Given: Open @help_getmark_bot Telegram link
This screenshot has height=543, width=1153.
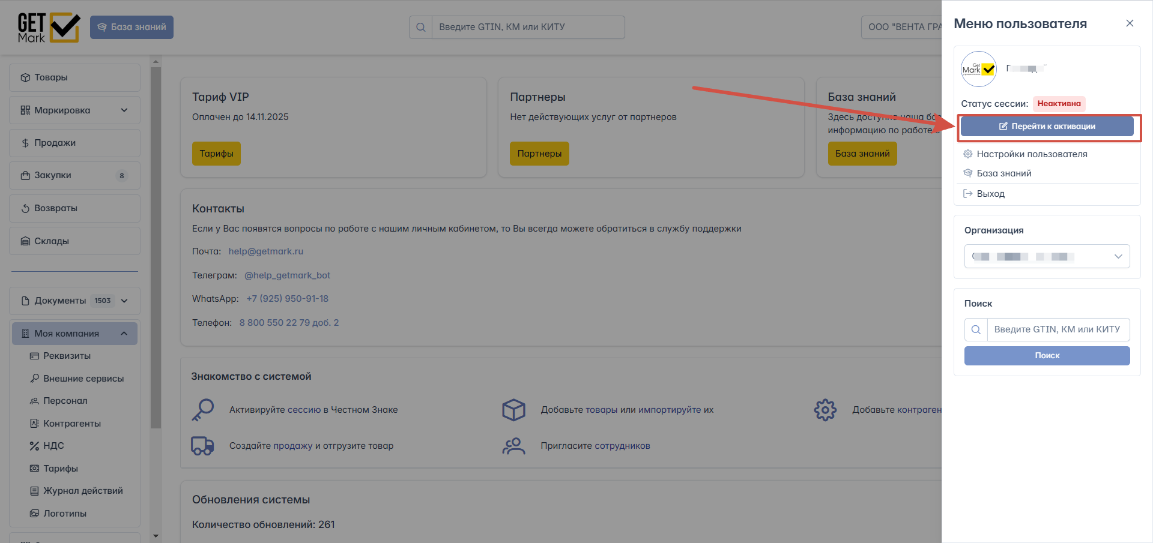Looking at the screenshot, I should tap(287, 275).
